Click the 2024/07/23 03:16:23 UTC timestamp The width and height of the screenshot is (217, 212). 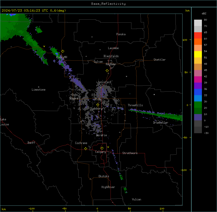(x=25, y=11)
